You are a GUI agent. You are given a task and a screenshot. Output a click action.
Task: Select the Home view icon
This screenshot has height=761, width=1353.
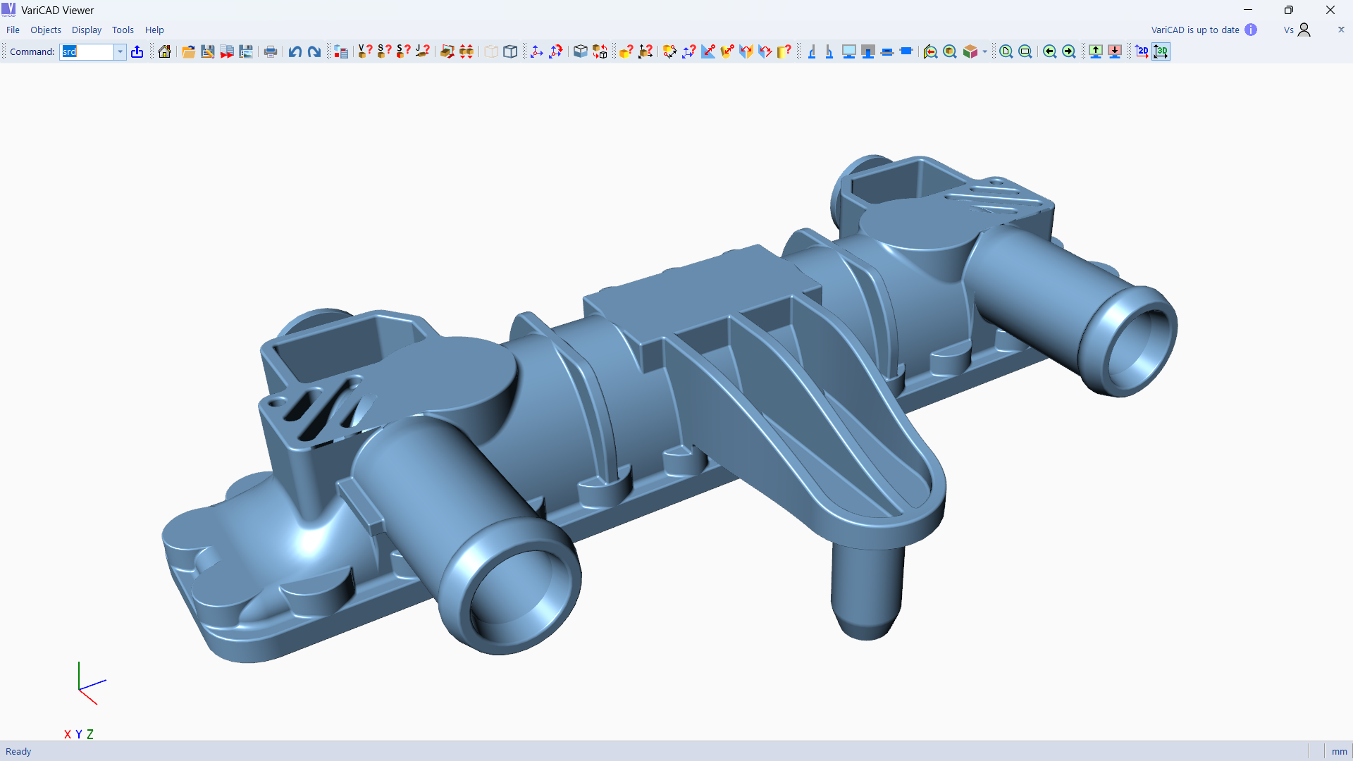pos(163,51)
